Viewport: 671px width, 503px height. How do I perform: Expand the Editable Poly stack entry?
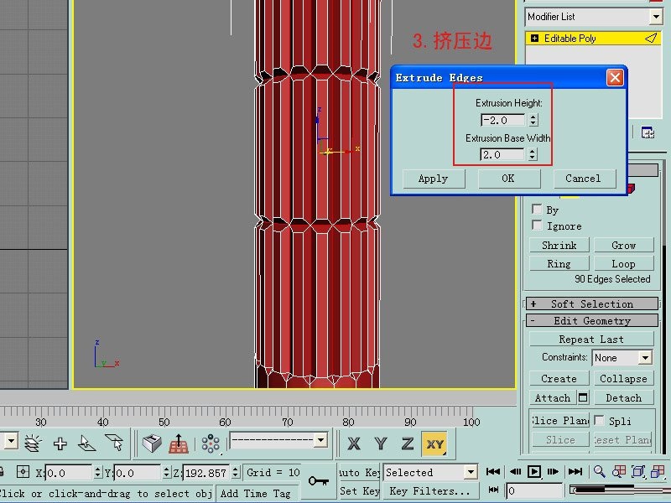[x=534, y=39]
